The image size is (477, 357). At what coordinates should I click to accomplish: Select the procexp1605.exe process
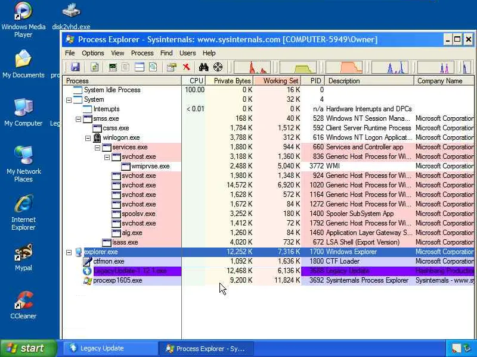[268, 281]
